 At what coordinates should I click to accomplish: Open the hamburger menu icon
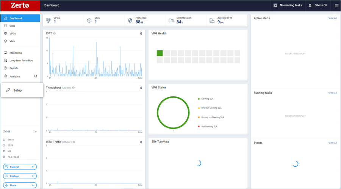336,5
